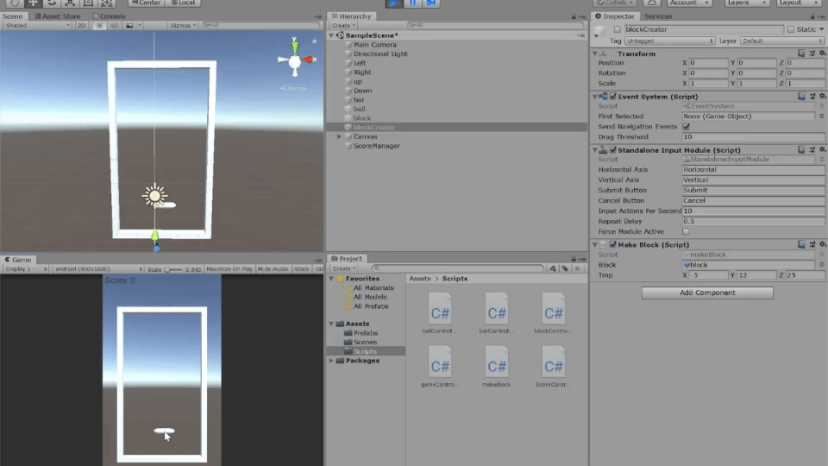Uncheck Send Navigation Events checkbox
This screenshot has width=828, height=466.
687,127
